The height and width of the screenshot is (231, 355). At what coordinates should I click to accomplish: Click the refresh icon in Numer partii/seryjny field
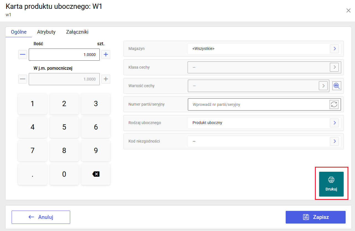click(334, 104)
